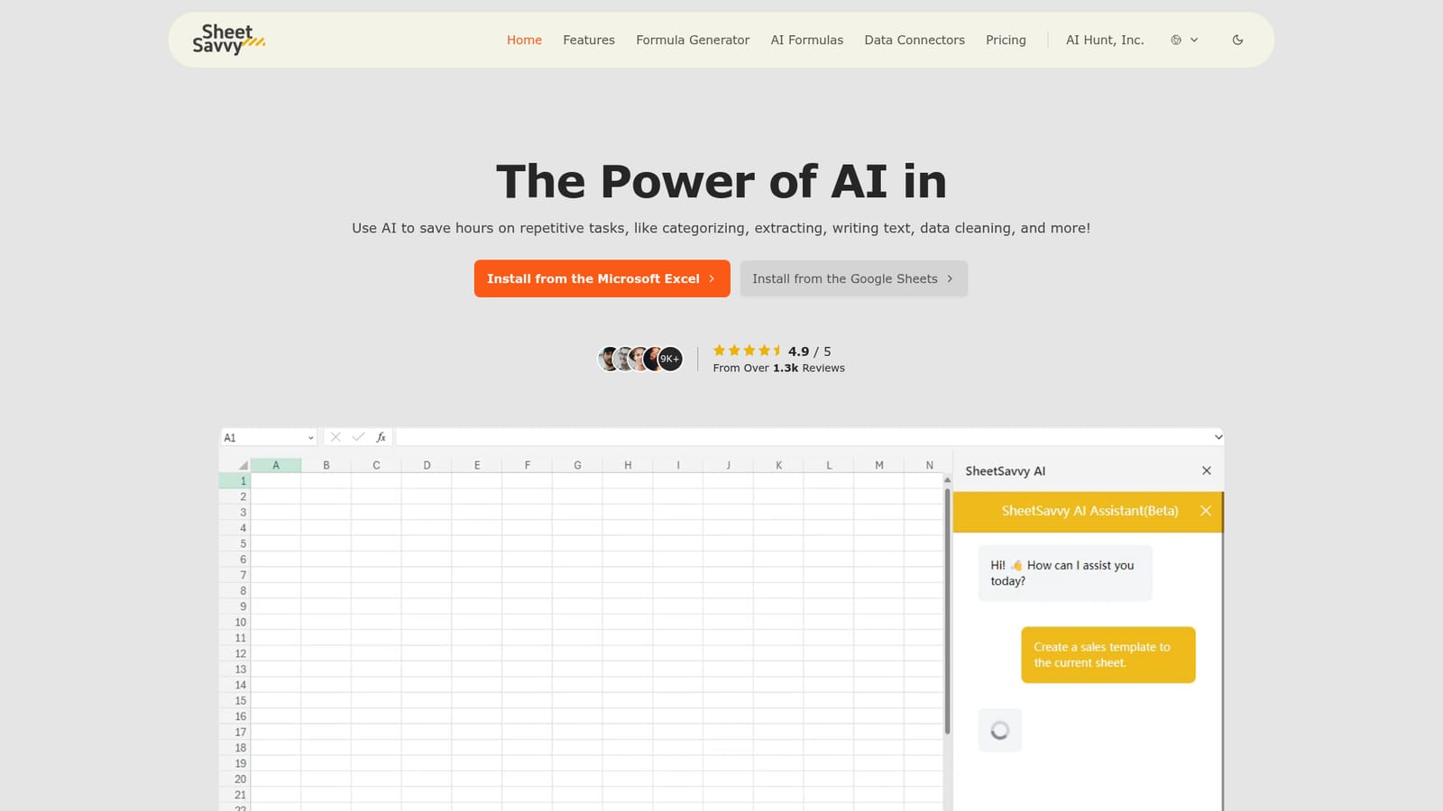Confirm formula entry checkmark icon
The height and width of the screenshot is (811, 1443).
tap(358, 437)
